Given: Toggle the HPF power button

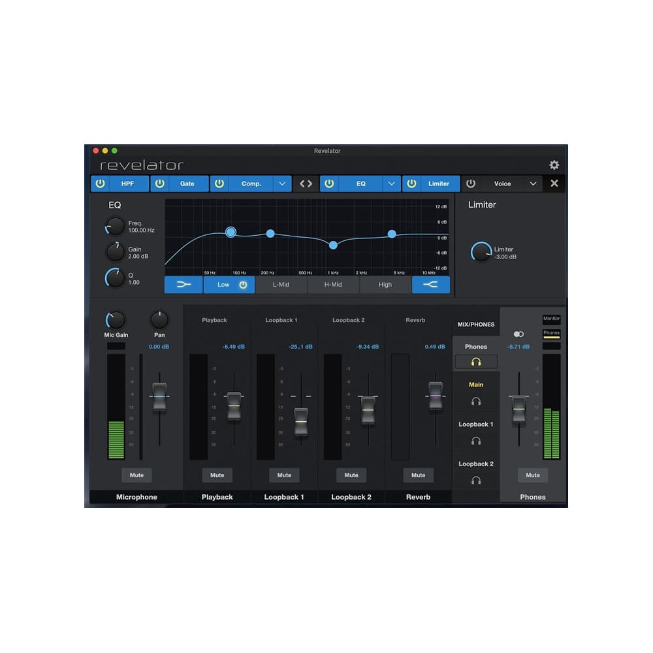Looking at the screenshot, I should (x=100, y=183).
